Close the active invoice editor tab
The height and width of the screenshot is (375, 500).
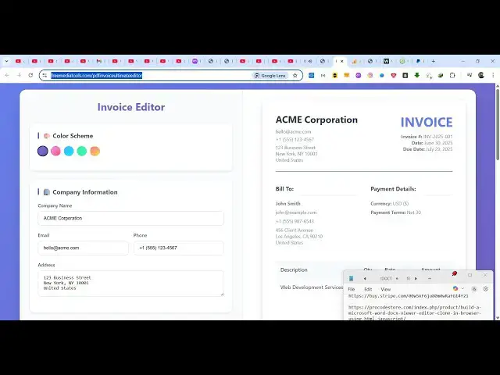point(342,61)
